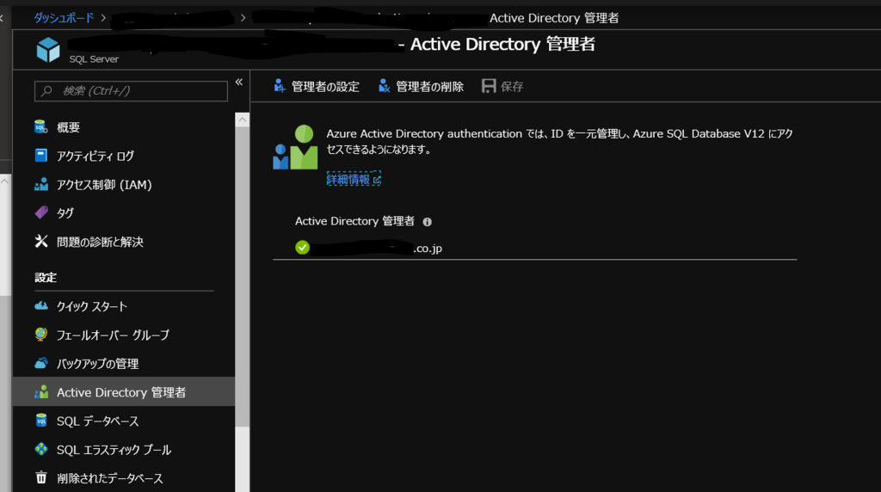This screenshot has height=492, width=881.
Task: Click the SQL データベース icon
Action: [x=41, y=420]
